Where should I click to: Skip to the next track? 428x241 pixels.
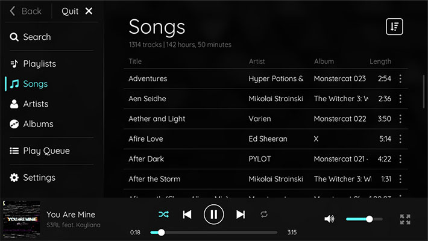241,214
